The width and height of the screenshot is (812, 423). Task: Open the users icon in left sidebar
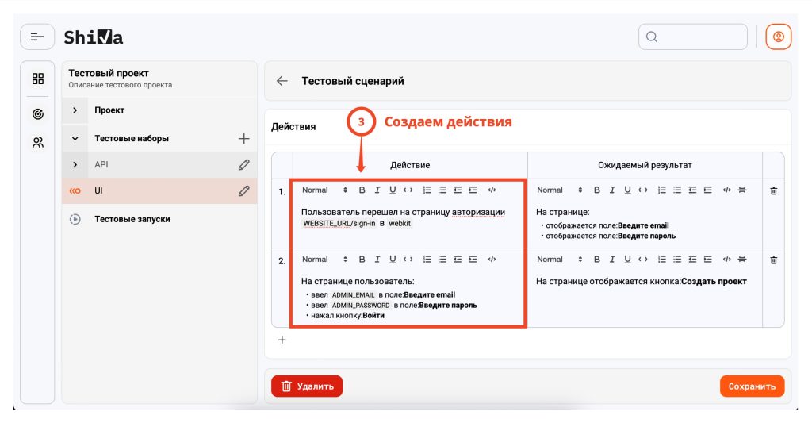[x=38, y=143]
